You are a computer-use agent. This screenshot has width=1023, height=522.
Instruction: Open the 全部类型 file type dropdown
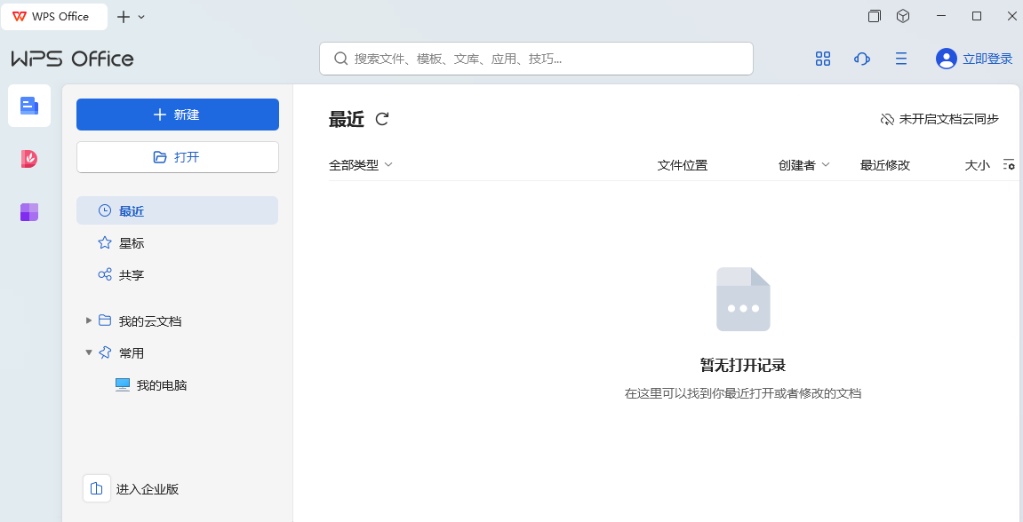[361, 164]
